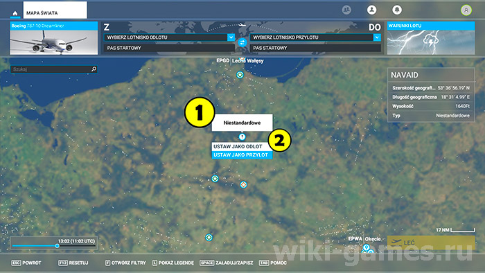This screenshot has width=485, height=273.
Task: Click the search magnifier icon
Action: tap(94, 69)
